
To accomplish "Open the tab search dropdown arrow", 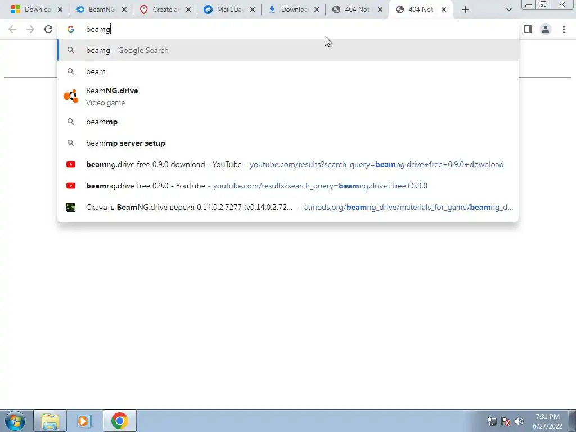I will [x=508, y=10].
